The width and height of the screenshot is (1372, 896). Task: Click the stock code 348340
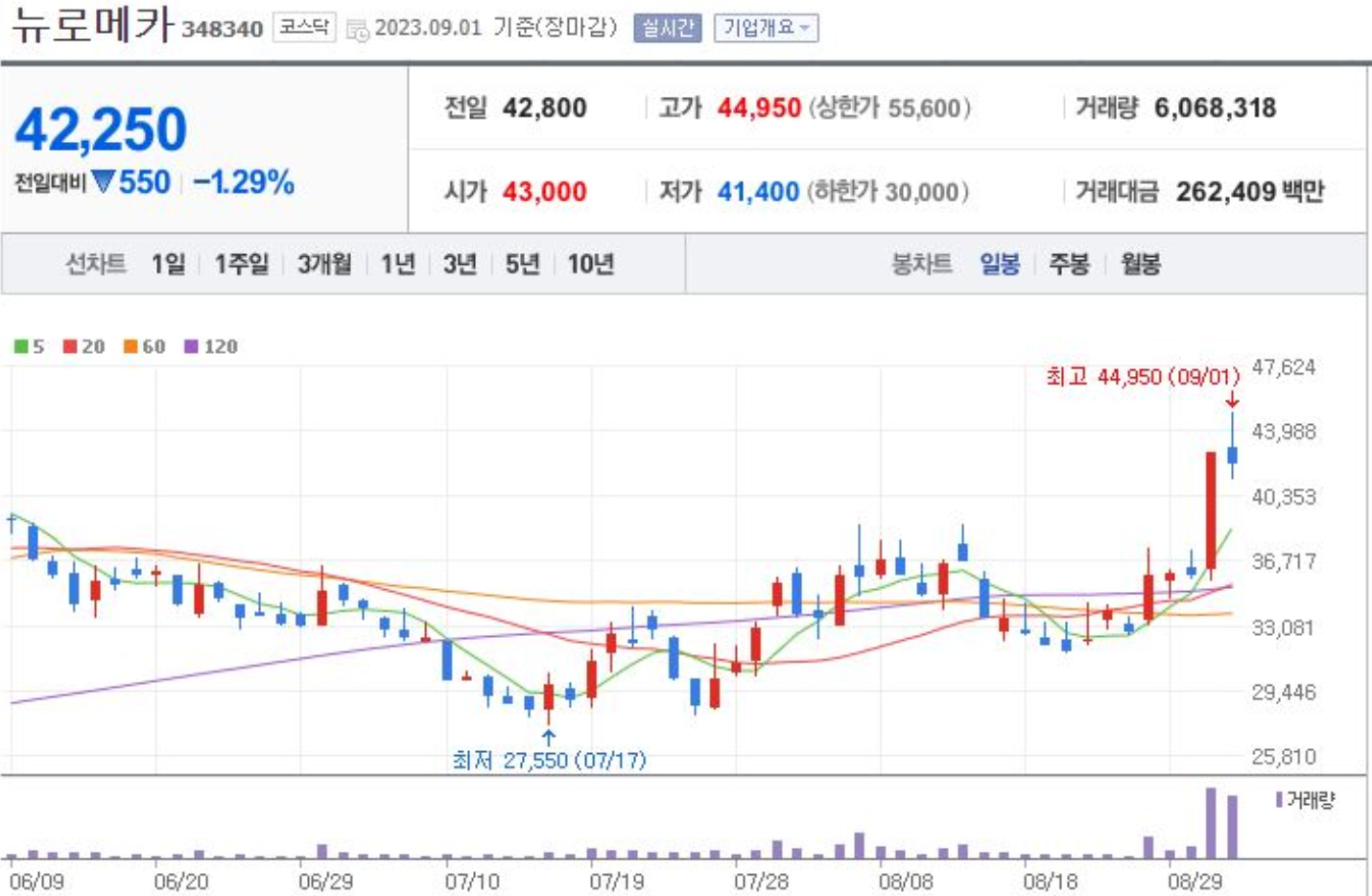click(222, 30)
